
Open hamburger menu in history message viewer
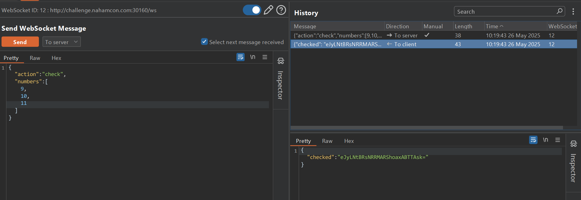(x=558, y=140)
